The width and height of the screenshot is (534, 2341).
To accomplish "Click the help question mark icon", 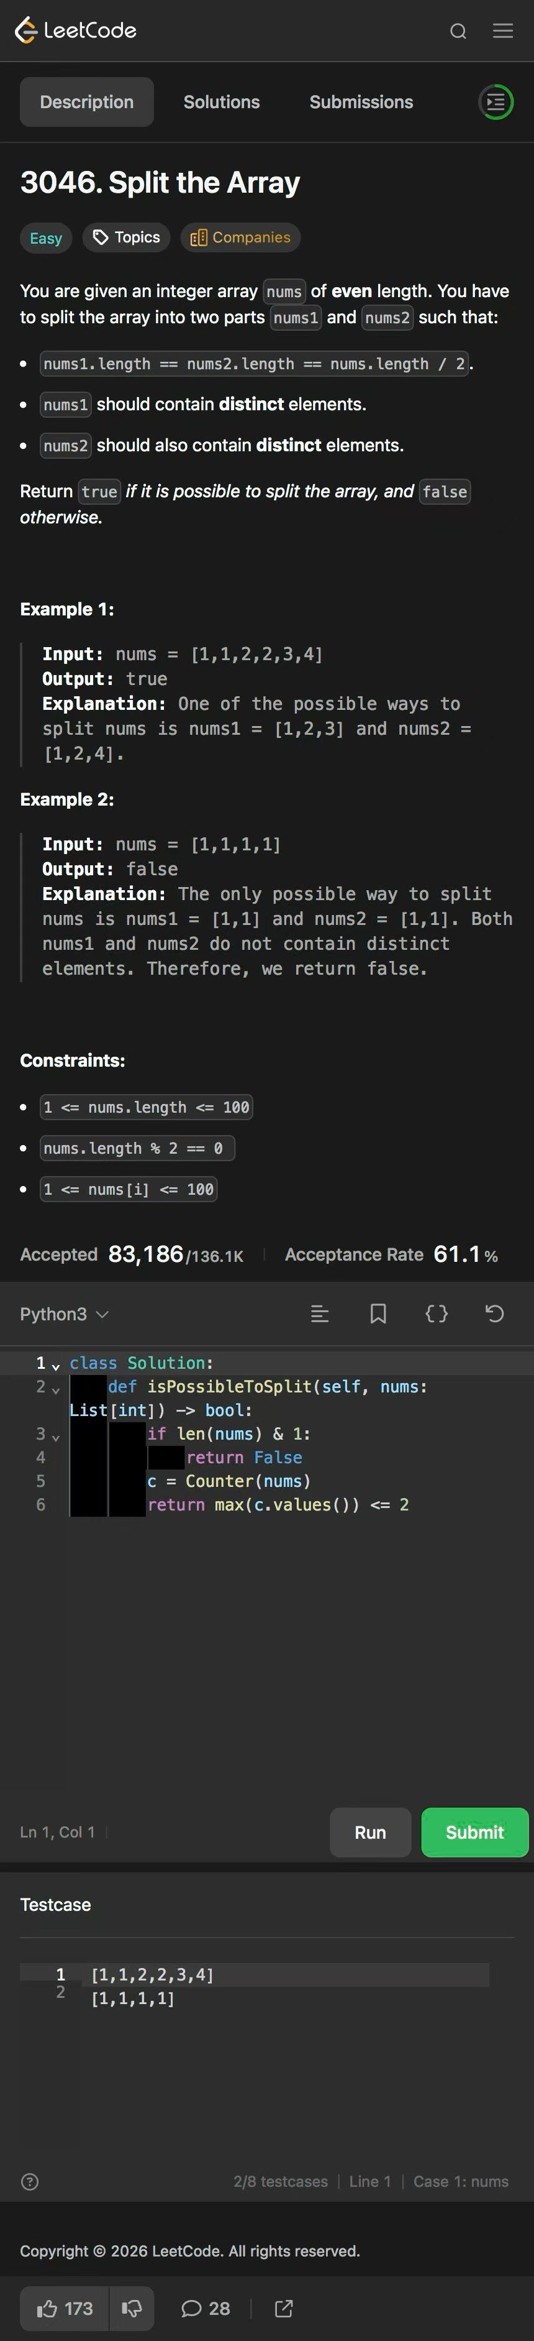I will (30, 2181).
